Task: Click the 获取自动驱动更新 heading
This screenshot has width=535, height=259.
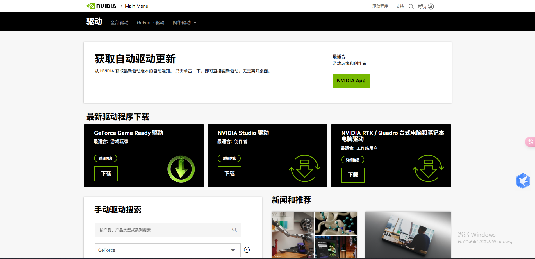Action: click(135, 59)
